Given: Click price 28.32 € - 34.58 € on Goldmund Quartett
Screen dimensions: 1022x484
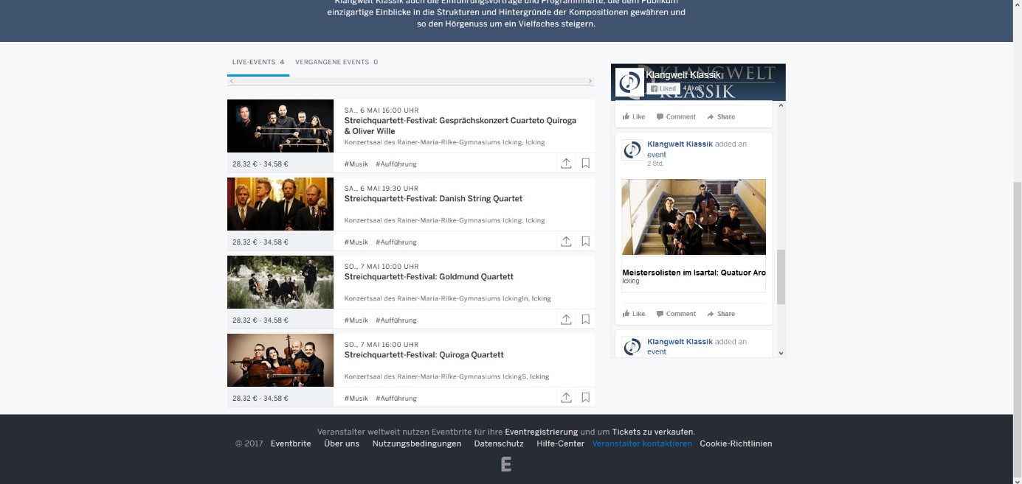Looking at the screenshot, I should tap(260, 320).
